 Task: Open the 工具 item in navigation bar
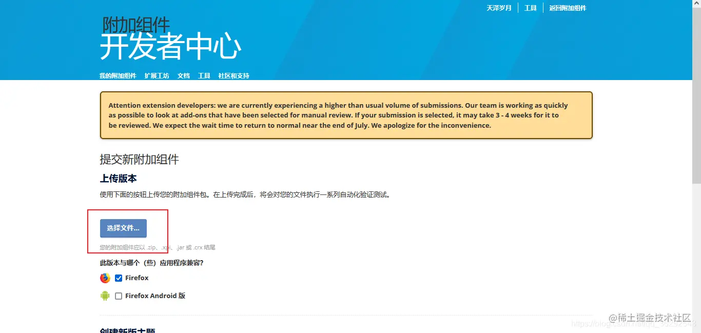(x=204, y=76)
